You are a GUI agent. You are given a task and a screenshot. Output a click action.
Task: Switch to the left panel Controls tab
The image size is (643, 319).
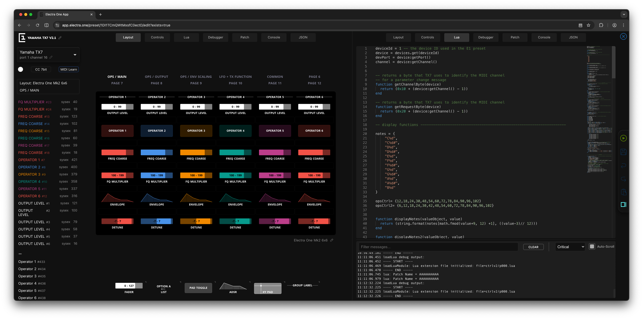[x=157, y=37]
